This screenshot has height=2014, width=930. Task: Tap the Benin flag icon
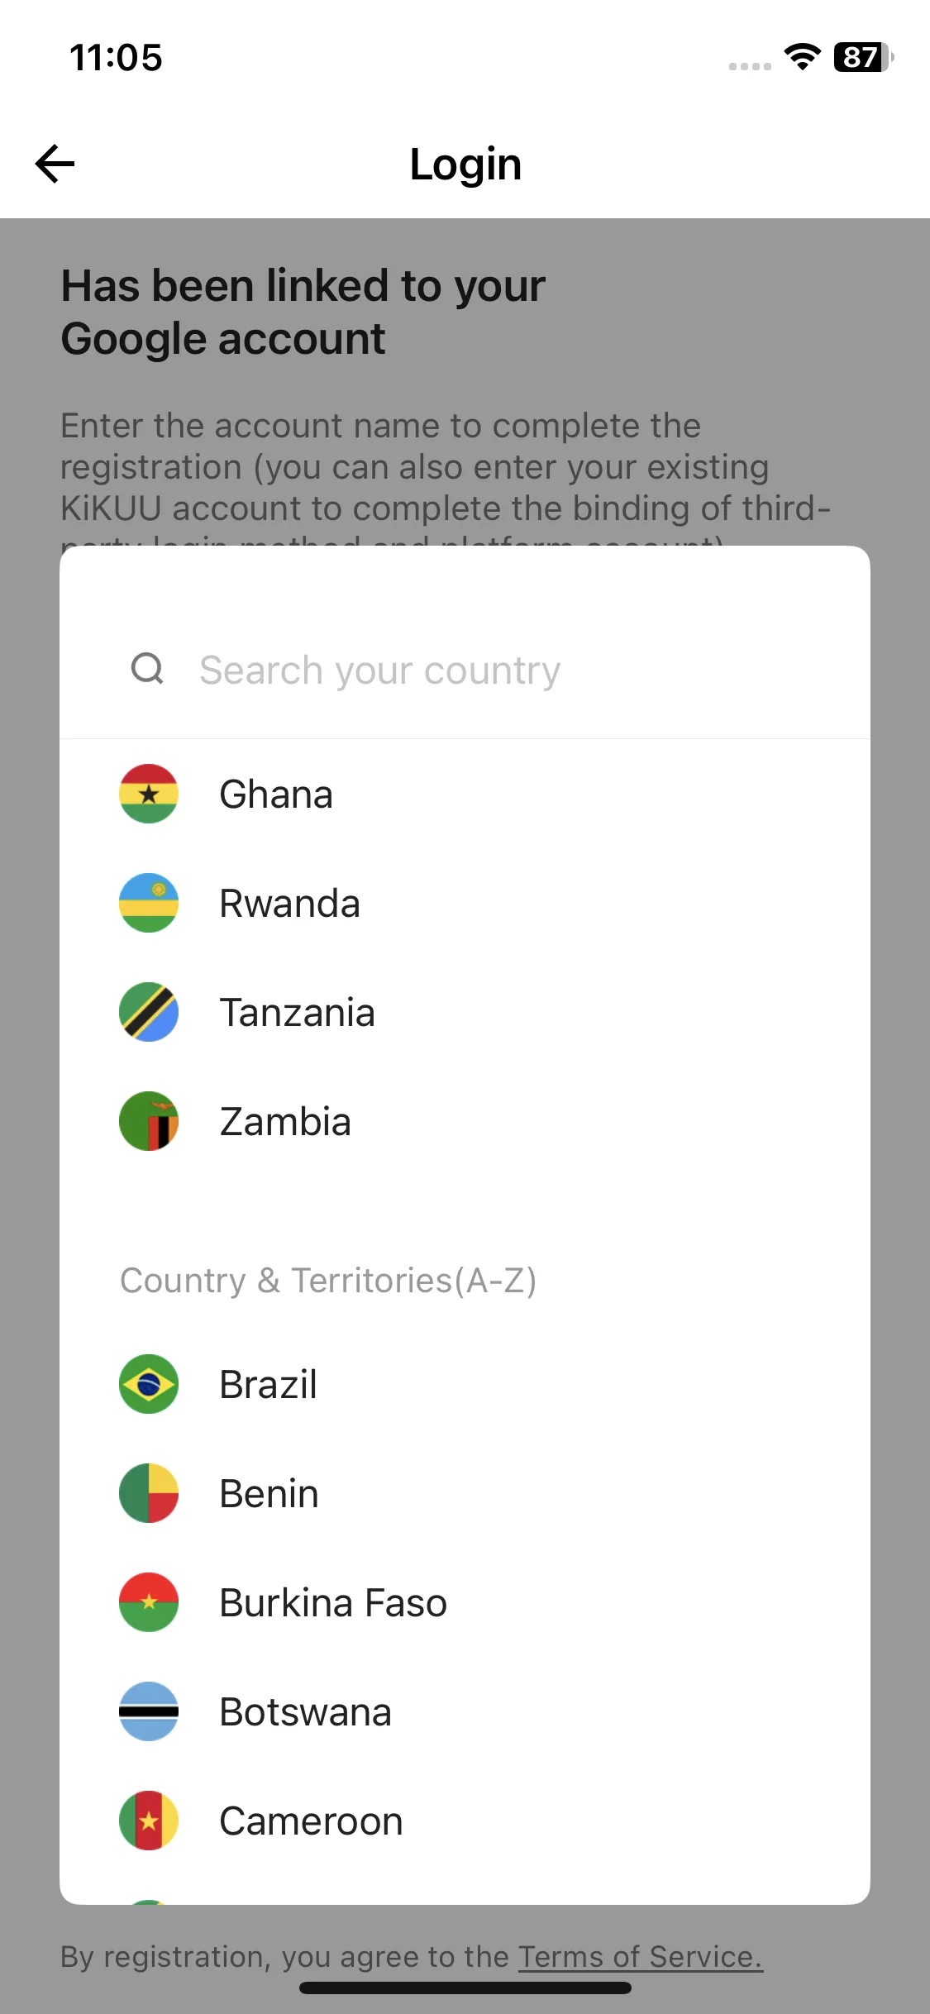click(x=149, y=1493)
